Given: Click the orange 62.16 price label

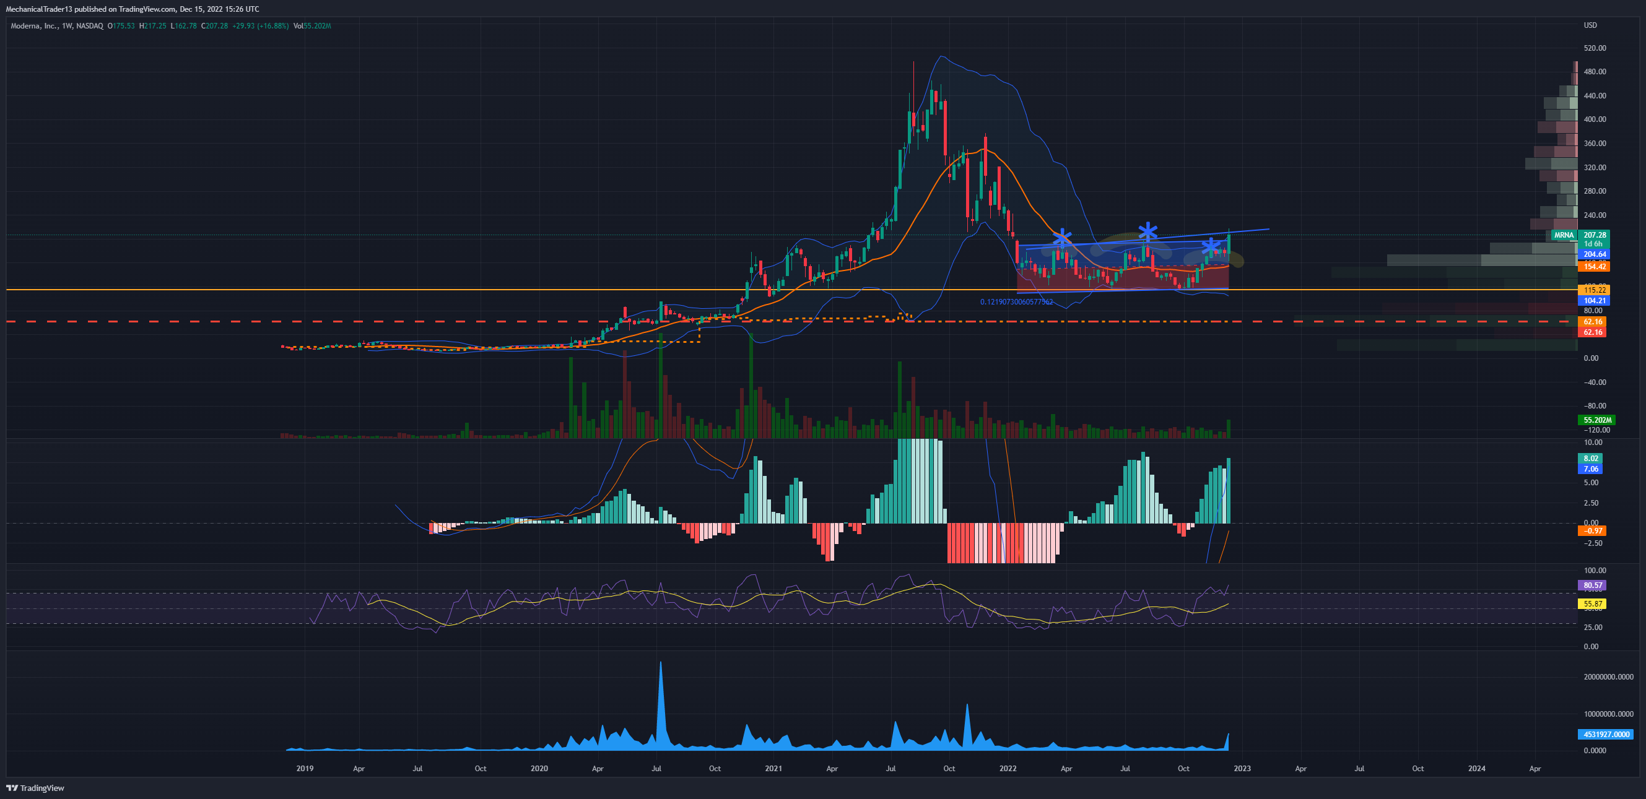Looking at the screenshot, I should click(x=1592, y=321).
